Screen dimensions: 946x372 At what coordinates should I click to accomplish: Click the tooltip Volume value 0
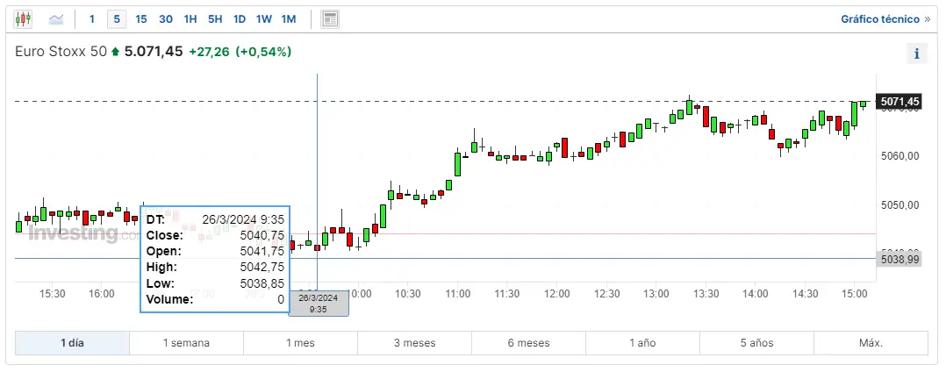pos(281,300)
